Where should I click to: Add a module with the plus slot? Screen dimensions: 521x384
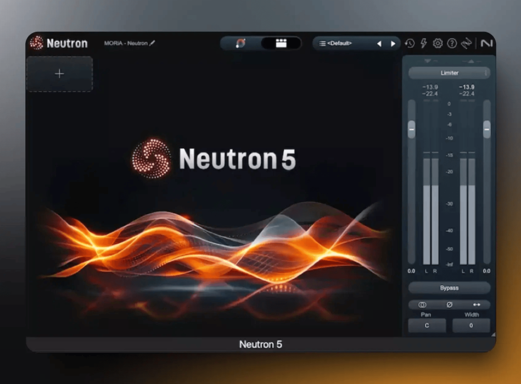(x=59, y=74)
